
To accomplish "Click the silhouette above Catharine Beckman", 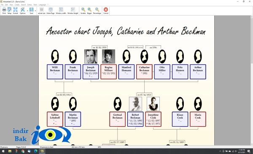I will (144, 56).
